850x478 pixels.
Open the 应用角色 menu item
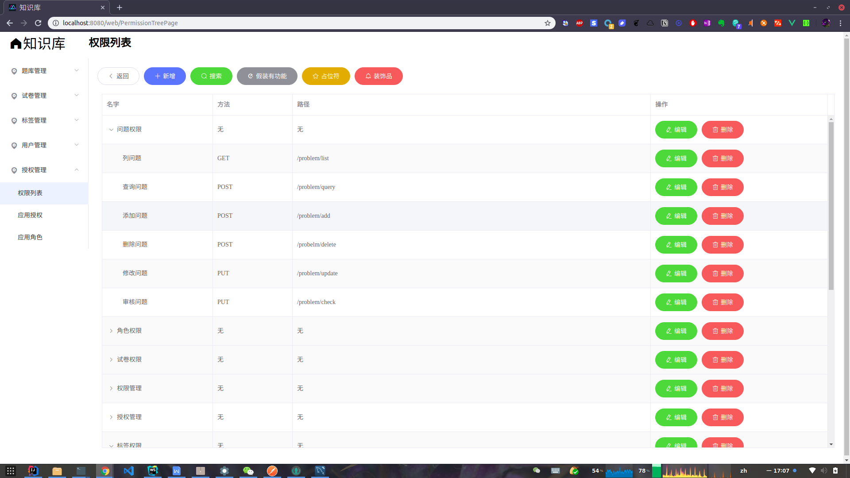(x=30, y=237)
